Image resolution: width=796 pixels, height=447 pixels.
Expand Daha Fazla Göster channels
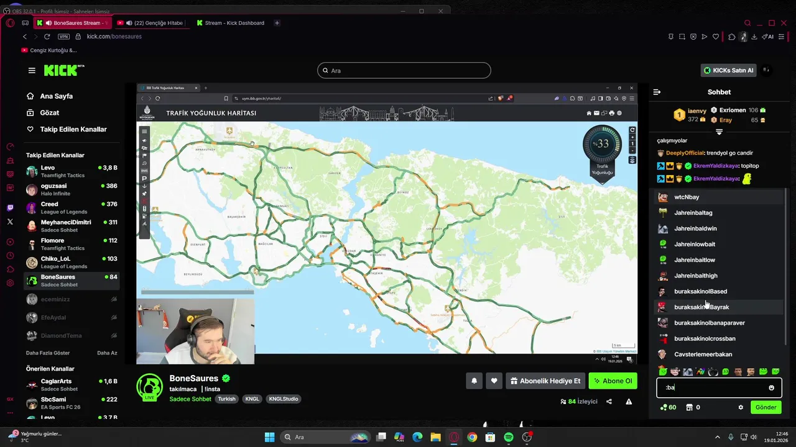pyautogui.click(x=48, y=353)
